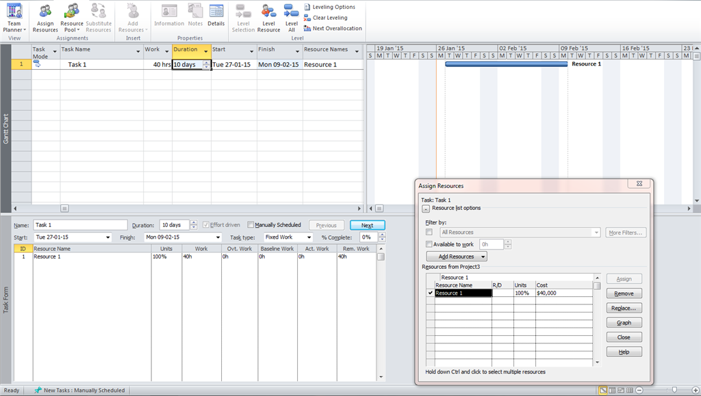The image size is (701, 396).
Task: Switch to Gantt Chart view in status bar
Action: pos(603,391)
